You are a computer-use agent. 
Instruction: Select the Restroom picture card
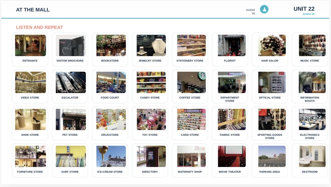coord(310,161)
